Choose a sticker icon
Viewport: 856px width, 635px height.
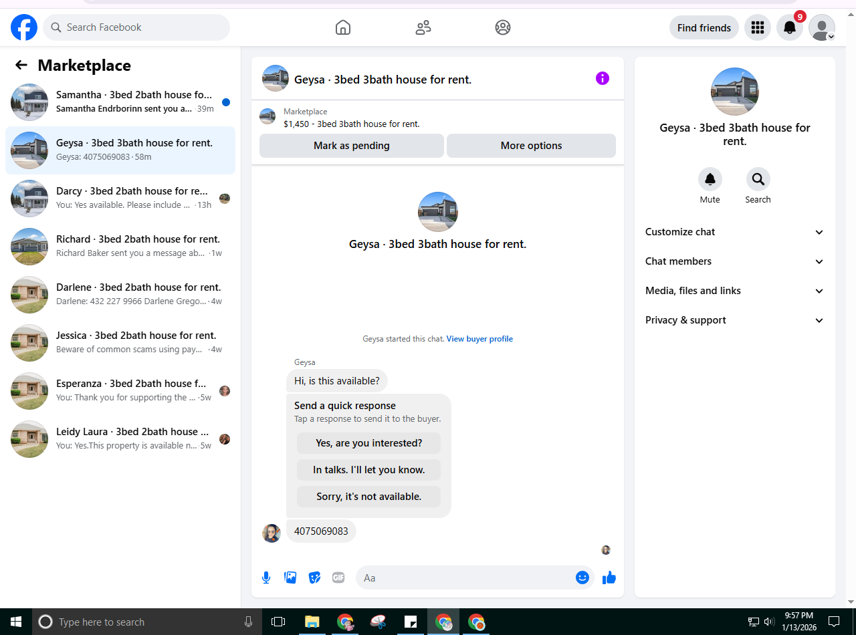pos(314,578)
